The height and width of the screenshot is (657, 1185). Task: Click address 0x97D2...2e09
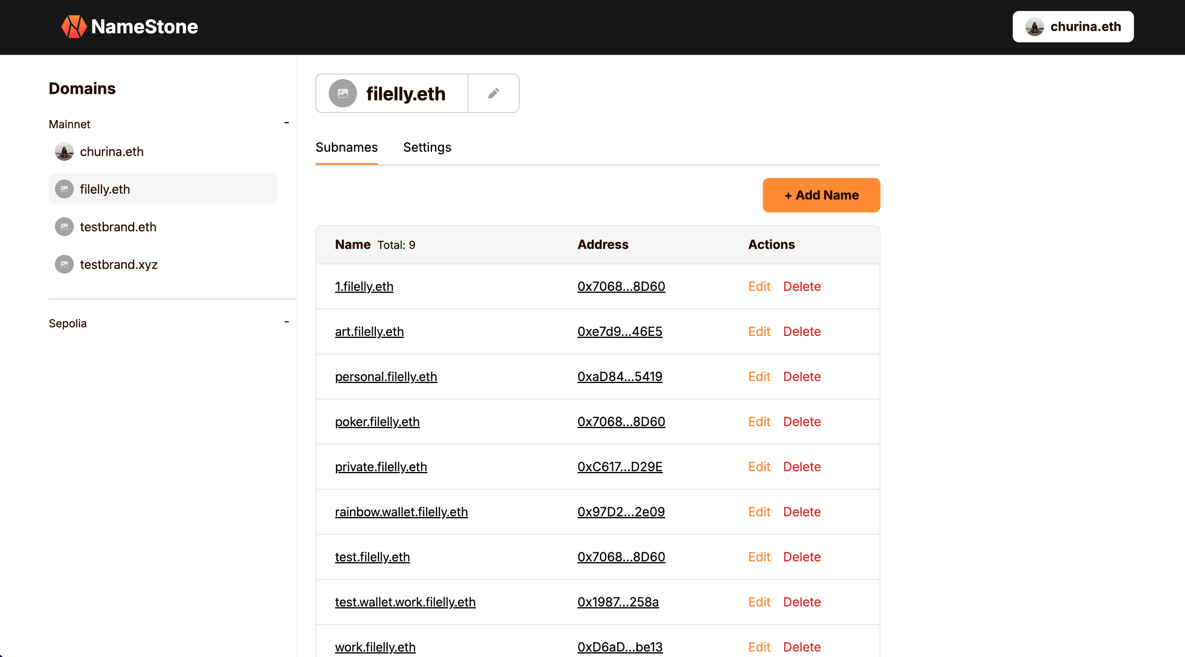[x=621, y=512]
